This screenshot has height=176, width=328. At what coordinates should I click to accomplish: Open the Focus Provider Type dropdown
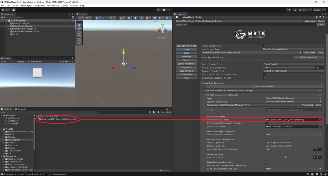coord(293,64)
